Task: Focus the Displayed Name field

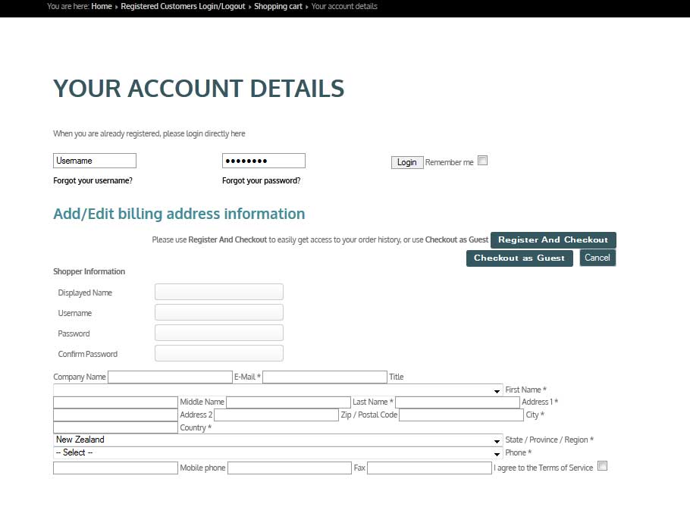Action: pos(219,292)
